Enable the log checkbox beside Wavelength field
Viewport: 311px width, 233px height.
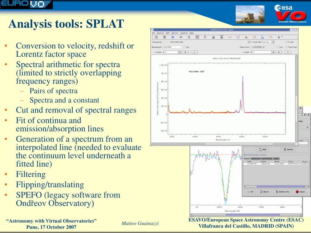point(184,47)
